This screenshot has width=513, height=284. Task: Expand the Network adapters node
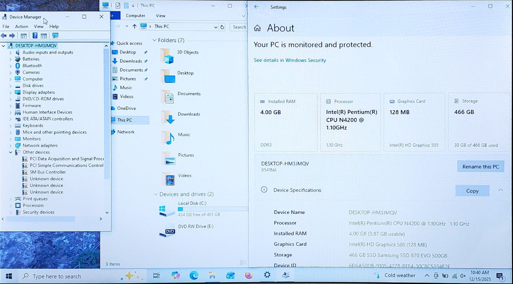(x=10, y=146)
